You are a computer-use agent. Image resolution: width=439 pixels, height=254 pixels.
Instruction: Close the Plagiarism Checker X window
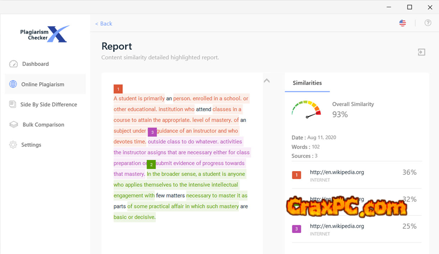coord(430,7)
